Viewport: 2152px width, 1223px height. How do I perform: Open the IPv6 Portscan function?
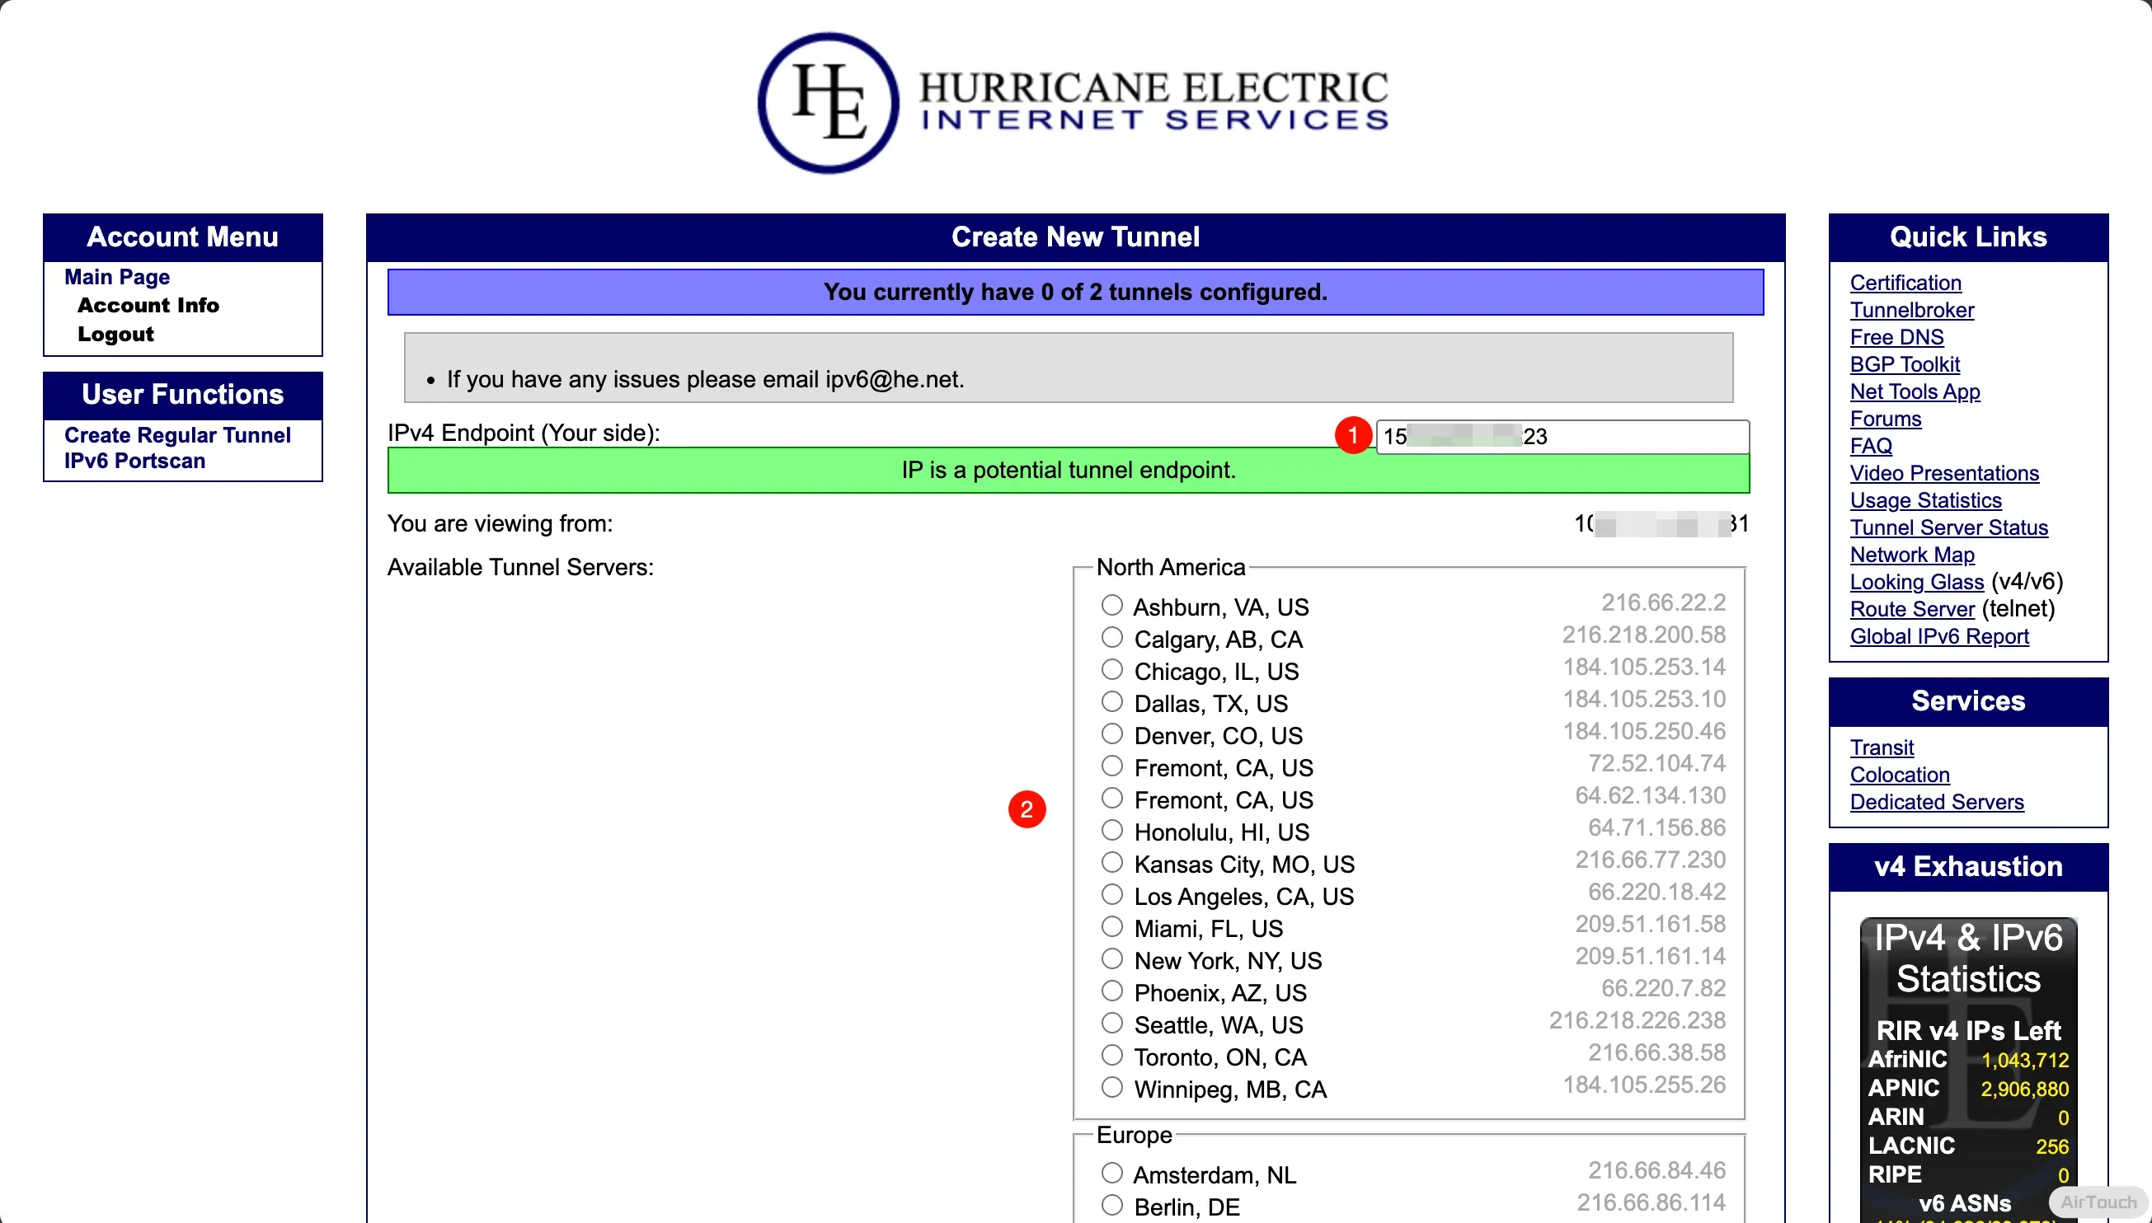point(134,462)
